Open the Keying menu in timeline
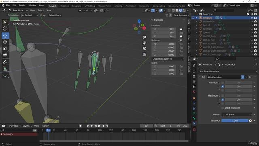259x146 pixels. point(27,126)
